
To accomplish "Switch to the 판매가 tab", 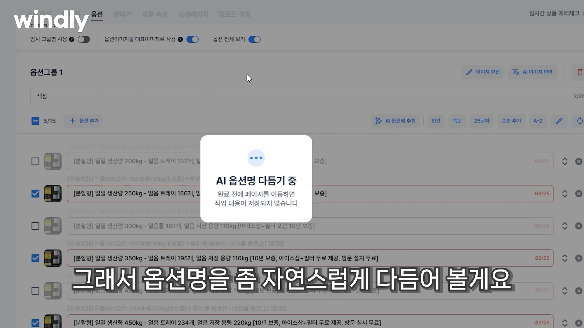I will tap(122, 14).
